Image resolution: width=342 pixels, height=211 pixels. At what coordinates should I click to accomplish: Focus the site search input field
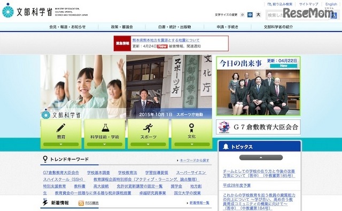pos(298,15)
